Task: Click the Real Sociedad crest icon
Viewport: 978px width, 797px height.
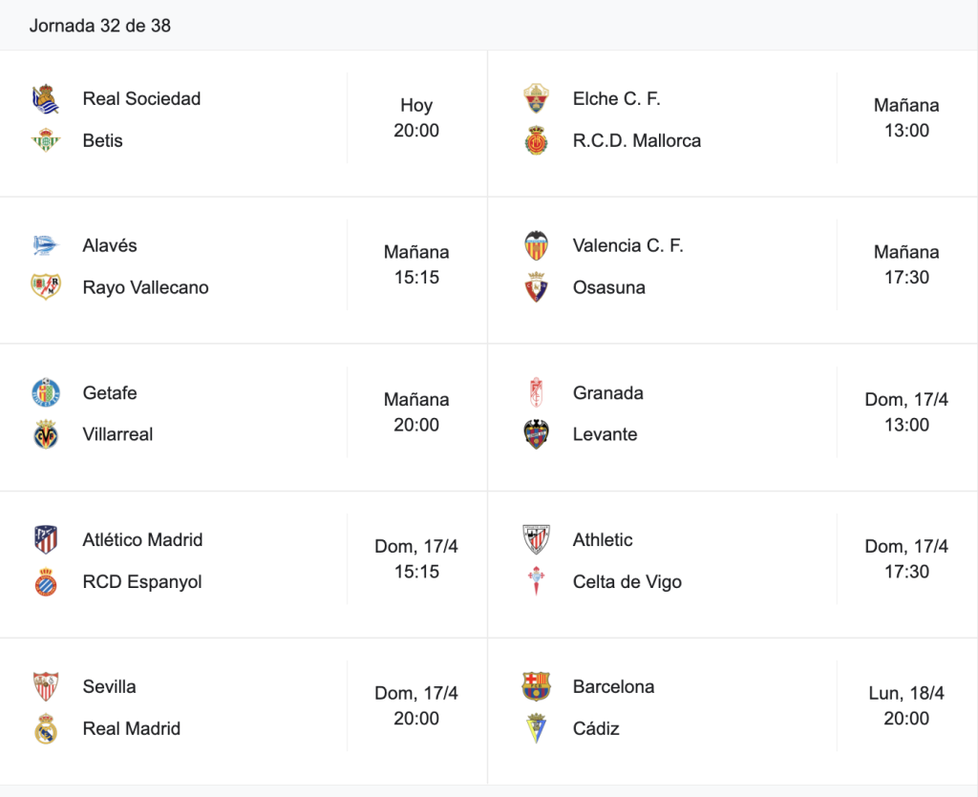Action: click(46, 99)
